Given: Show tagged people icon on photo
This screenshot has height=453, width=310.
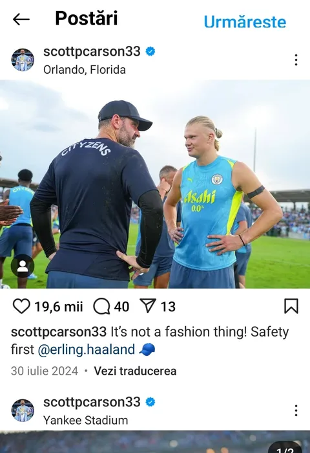Looking at the screenshot, I should pyautogui.click(x=23, y=266).
